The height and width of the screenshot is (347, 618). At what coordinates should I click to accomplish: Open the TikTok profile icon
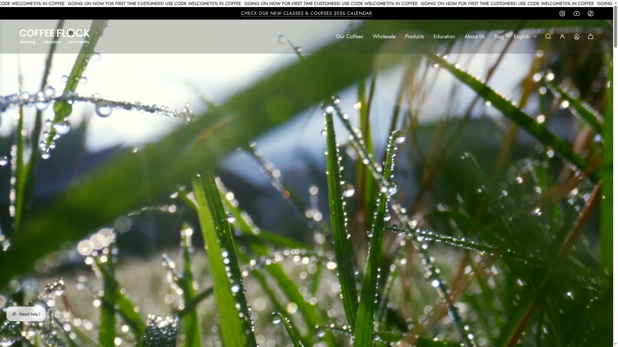pyautogui.click(x=591, y=13)
